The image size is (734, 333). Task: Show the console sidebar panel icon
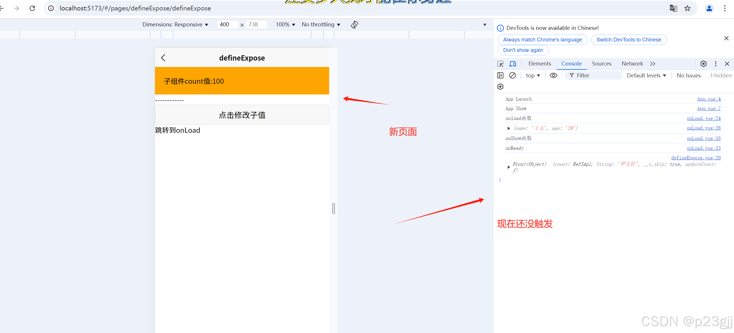[x=500, y=75]
